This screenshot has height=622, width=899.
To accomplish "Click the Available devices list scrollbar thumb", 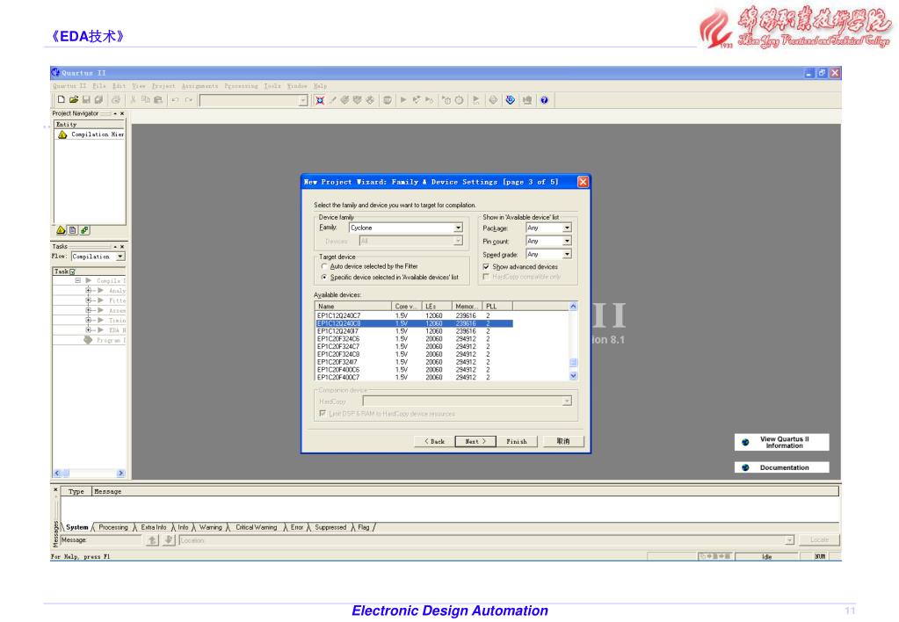I will tap(573, 362).
